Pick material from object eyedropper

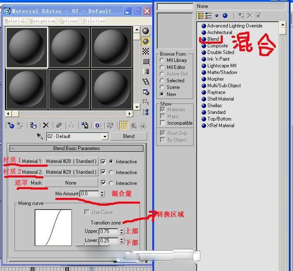(40, 136)
